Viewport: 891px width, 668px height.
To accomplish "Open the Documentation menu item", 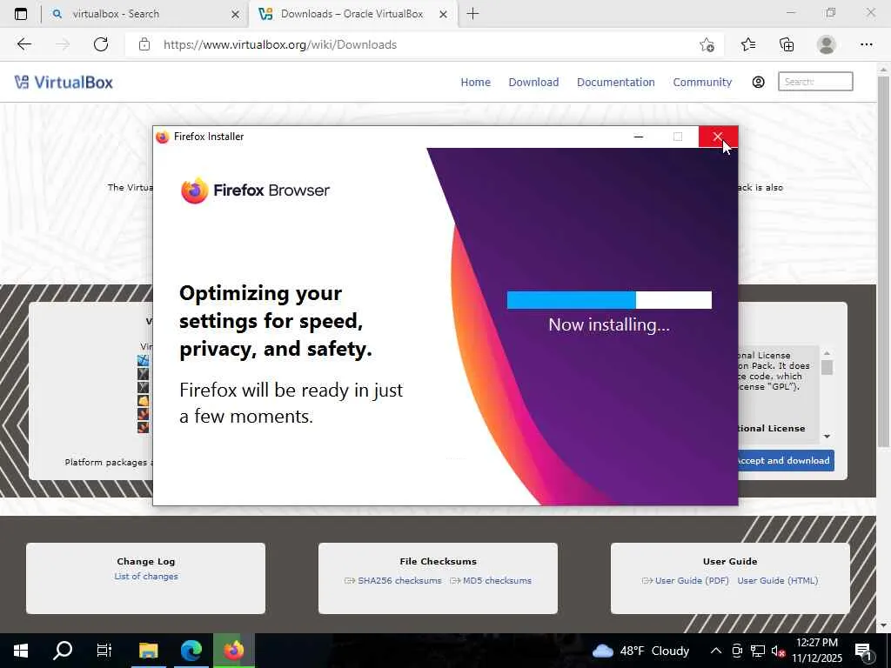I will [616, 83].
